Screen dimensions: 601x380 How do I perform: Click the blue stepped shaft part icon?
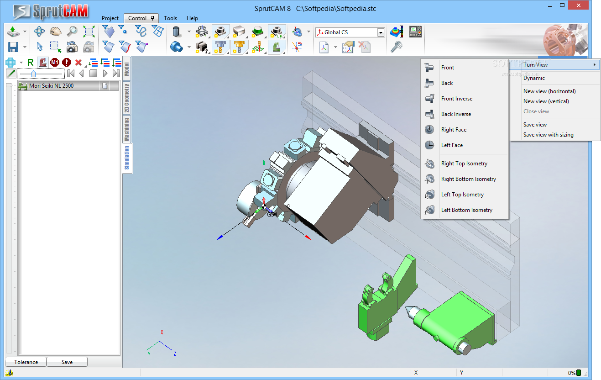(x=177, y=47)
